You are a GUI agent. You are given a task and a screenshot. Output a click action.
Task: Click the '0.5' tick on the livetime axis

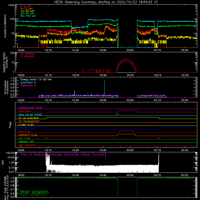pos(12,197)
